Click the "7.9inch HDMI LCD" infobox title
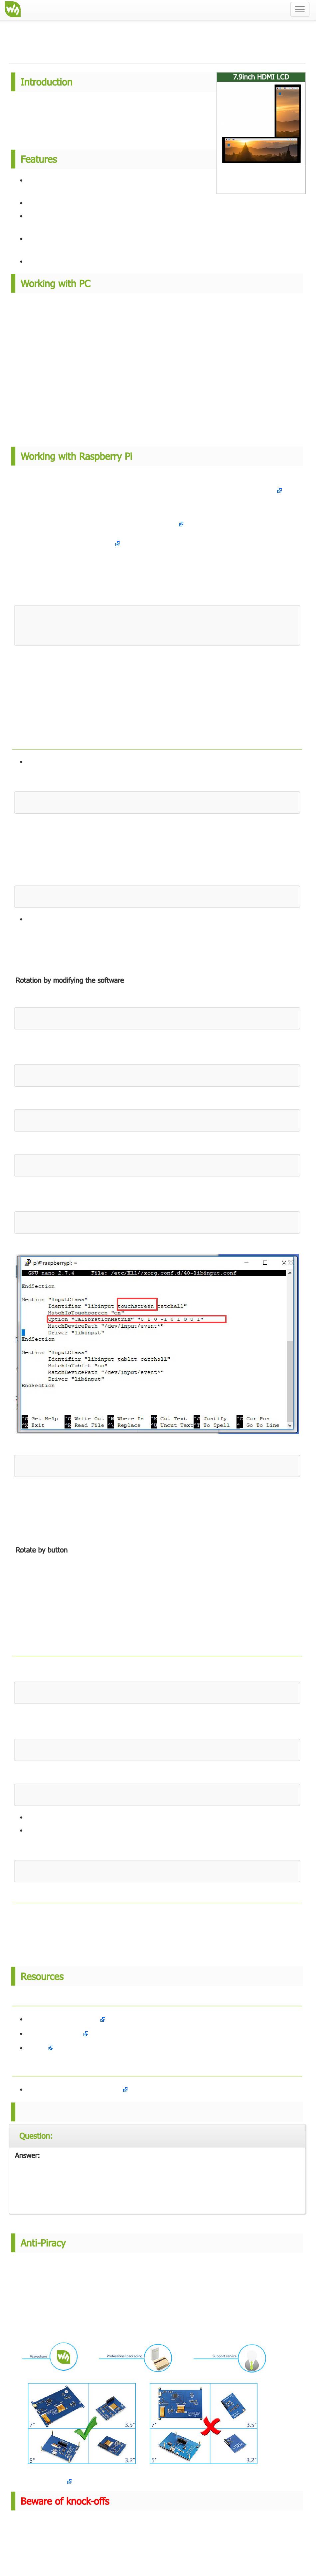This screenshot has width=316, height=2576. pos(261,77)
